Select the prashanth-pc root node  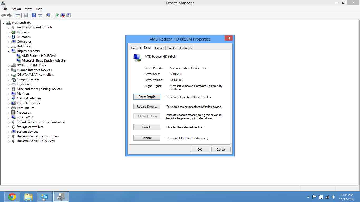(21, 23)
